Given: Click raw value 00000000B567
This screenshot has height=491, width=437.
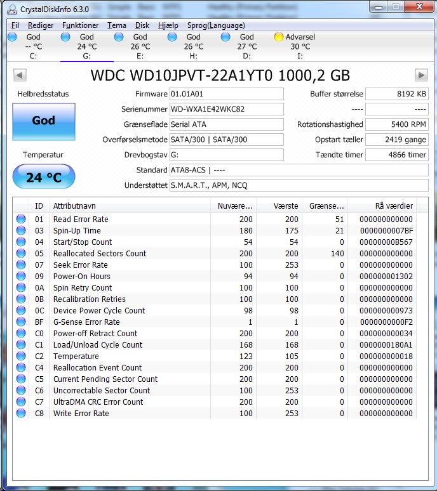Looking at the screenshot, I should click(386, 242).
